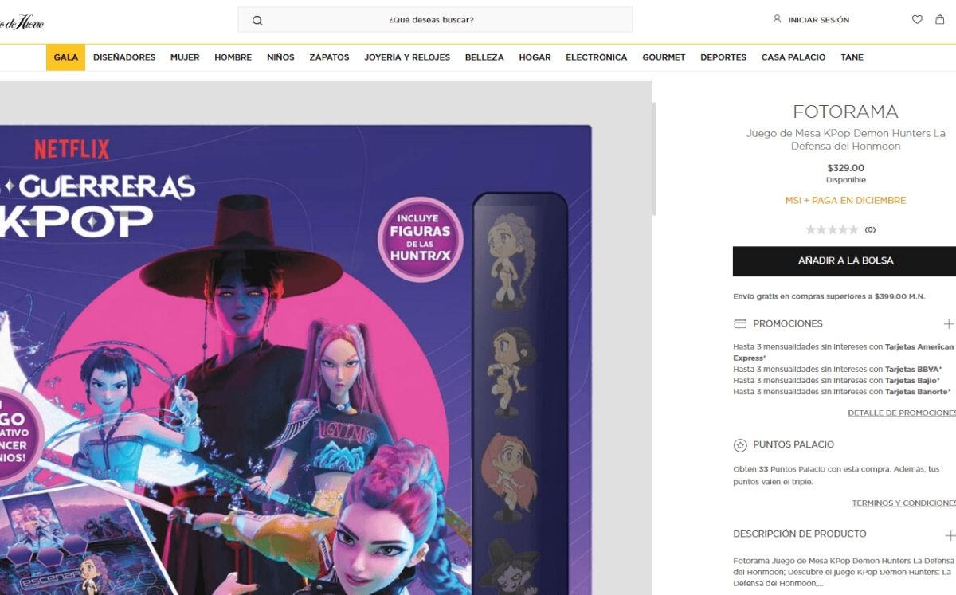Viewport: 956px width, 595px height.
Task: Expand the Descripción de Producto plus sign
Action: tap(949, 535)
